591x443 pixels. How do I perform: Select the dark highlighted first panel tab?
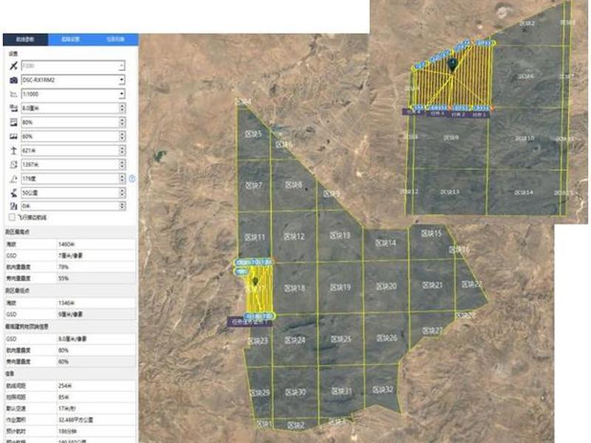(26, 39)
